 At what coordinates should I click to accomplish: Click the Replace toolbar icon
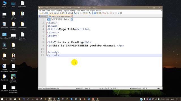(x=75, y=13)
